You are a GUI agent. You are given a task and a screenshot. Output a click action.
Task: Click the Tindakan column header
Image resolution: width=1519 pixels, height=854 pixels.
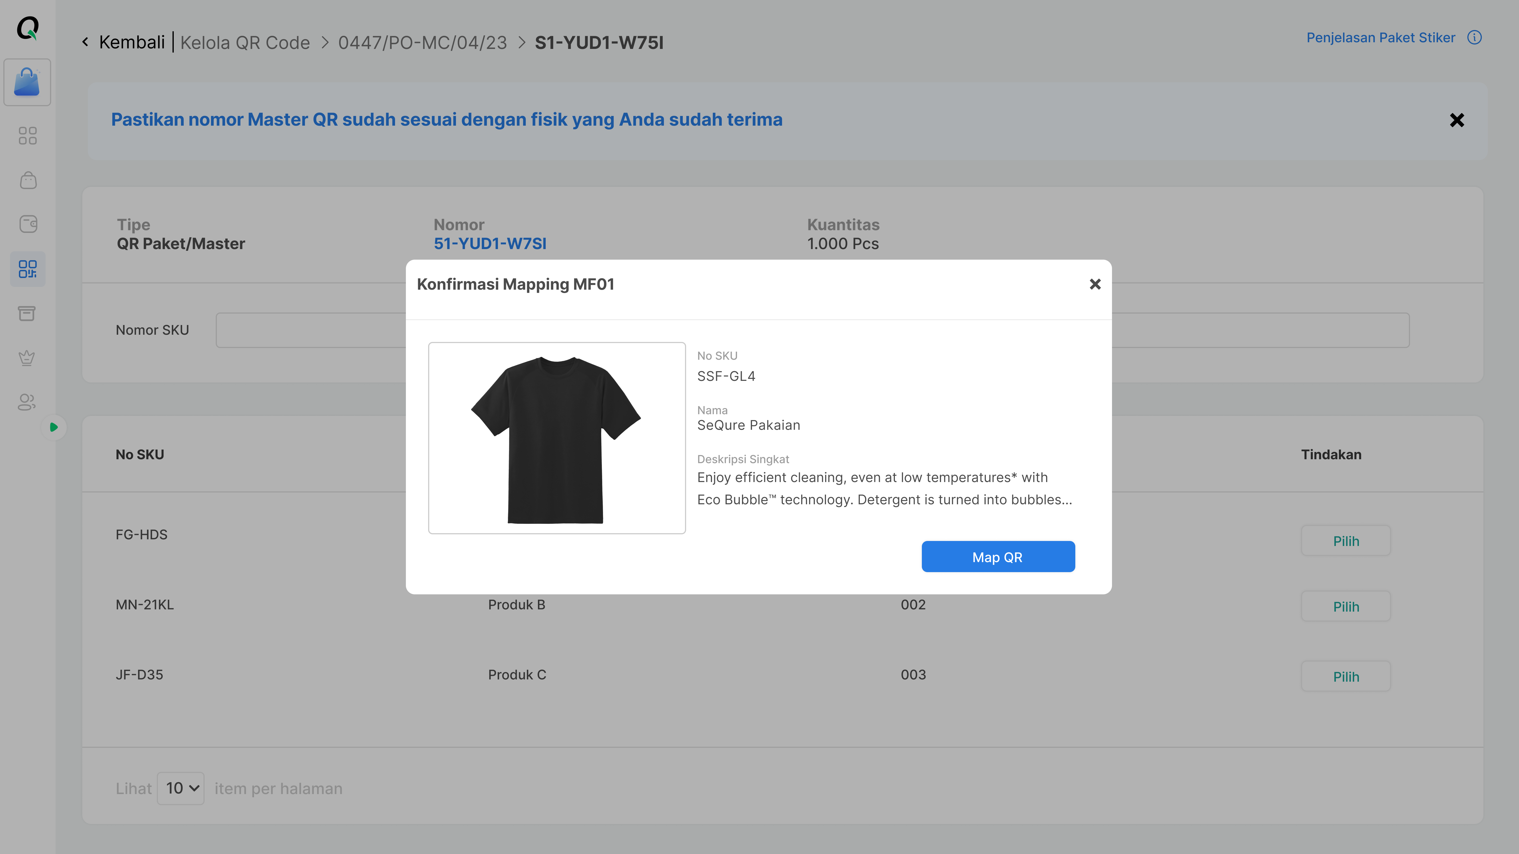coord(1331,455)
